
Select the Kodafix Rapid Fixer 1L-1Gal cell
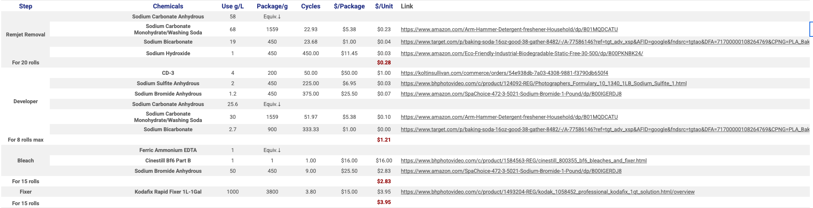tap(168, 192)
